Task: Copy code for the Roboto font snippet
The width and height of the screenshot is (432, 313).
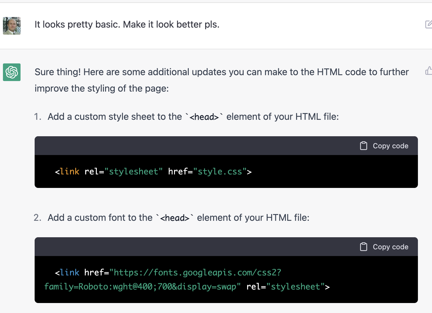Action: (384, 247)
